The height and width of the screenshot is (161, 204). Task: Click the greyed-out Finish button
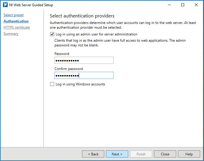click(141, 154)
